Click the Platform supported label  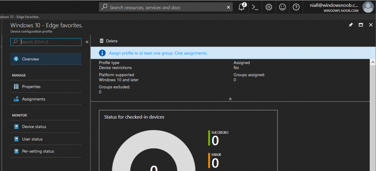coord(117,75)
